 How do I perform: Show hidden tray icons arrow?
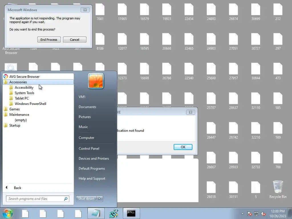point(242,214)
